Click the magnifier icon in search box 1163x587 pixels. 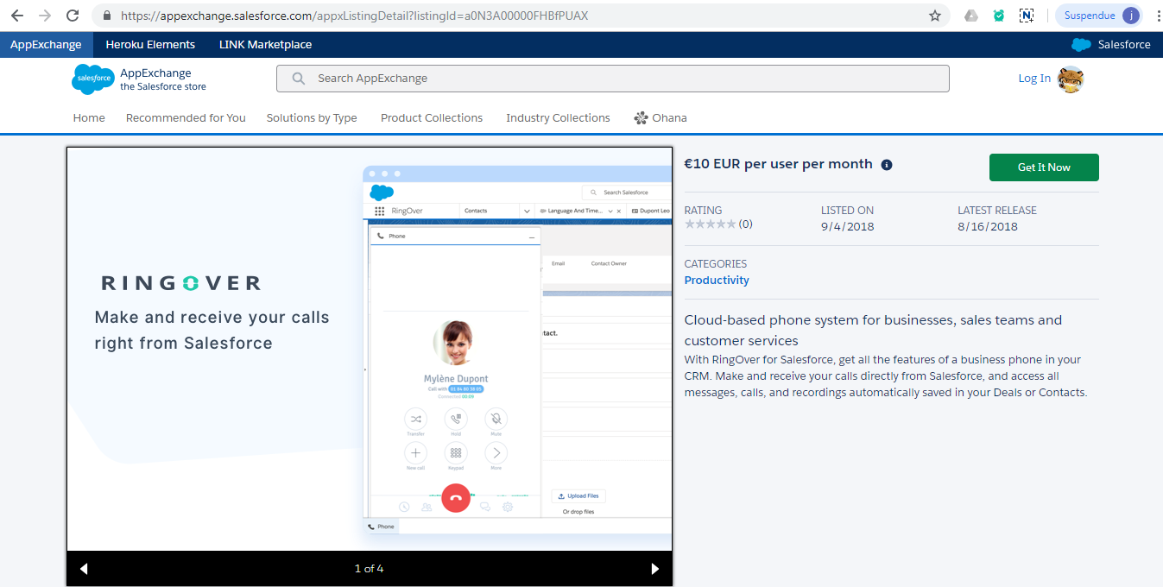pyautogui.click(x=299, y=79)
